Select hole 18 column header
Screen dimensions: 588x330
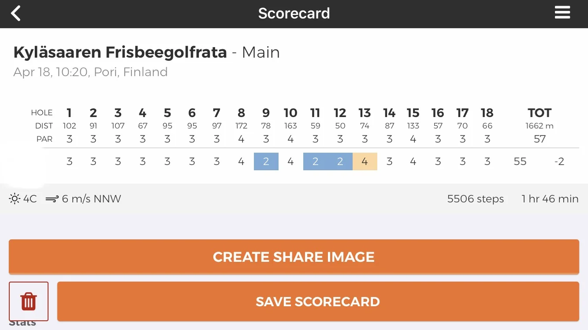click(x=487, y=113)
